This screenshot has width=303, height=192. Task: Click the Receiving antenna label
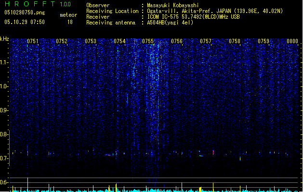[111, 23]
